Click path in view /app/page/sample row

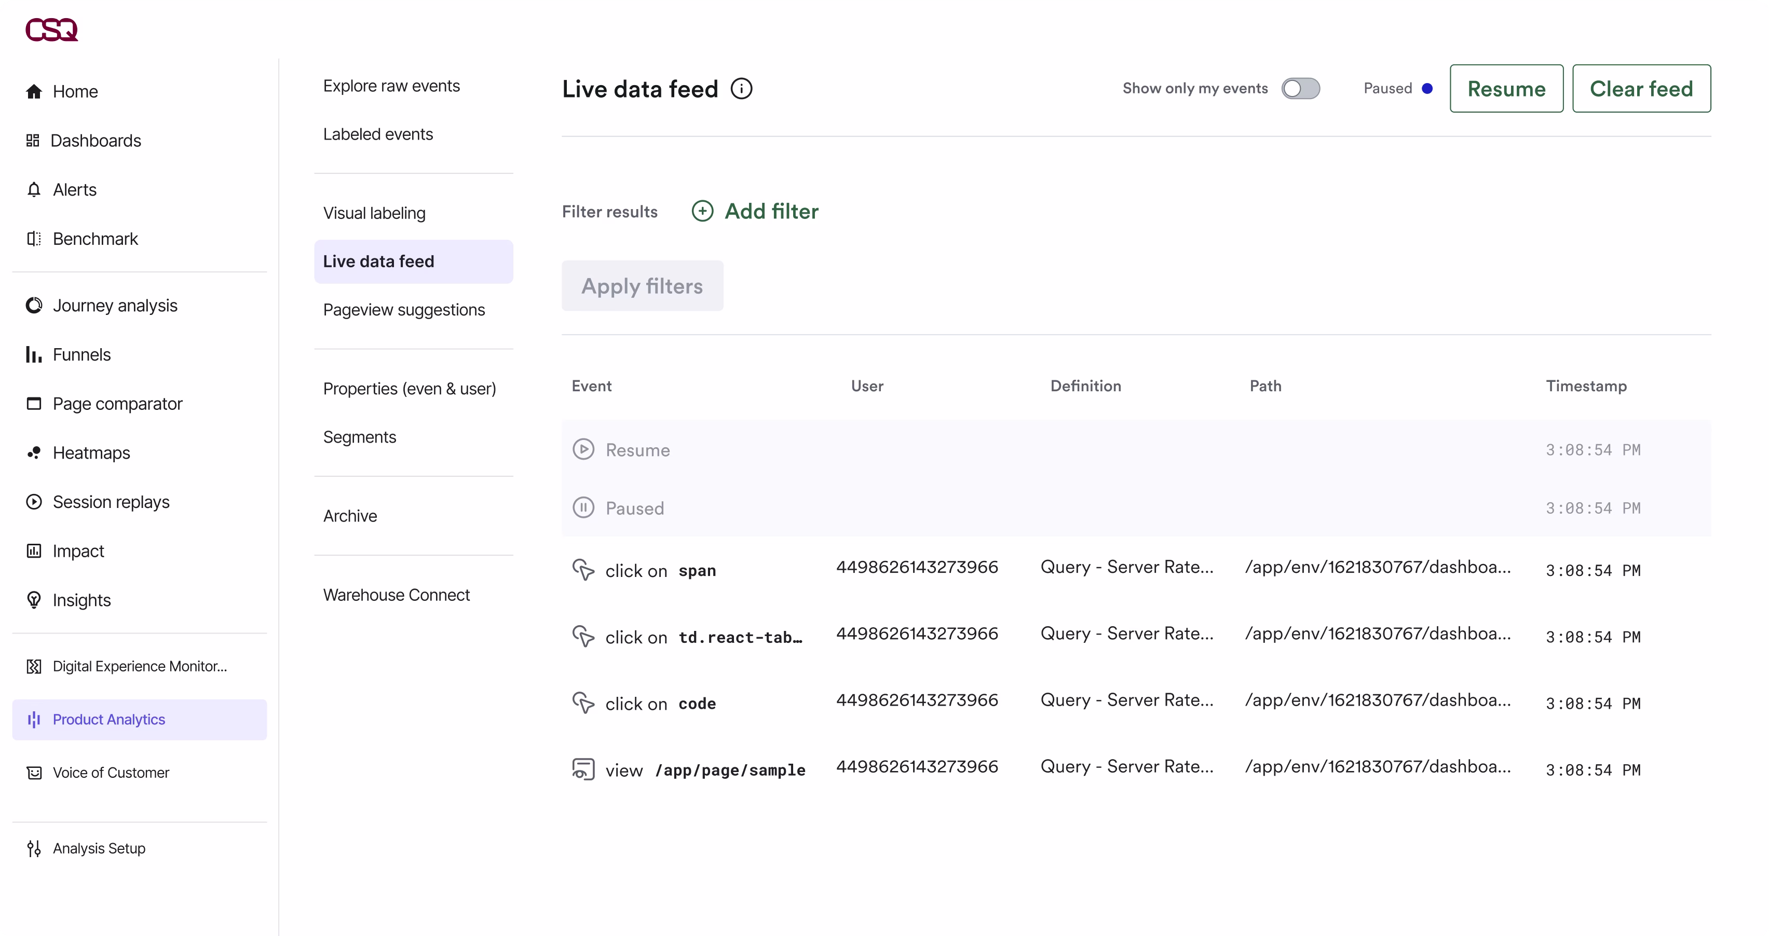pyautogui.click(x=1378, y=766)
